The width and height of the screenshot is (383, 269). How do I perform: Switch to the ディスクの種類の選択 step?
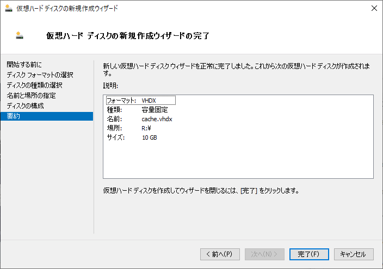[34, 85]
